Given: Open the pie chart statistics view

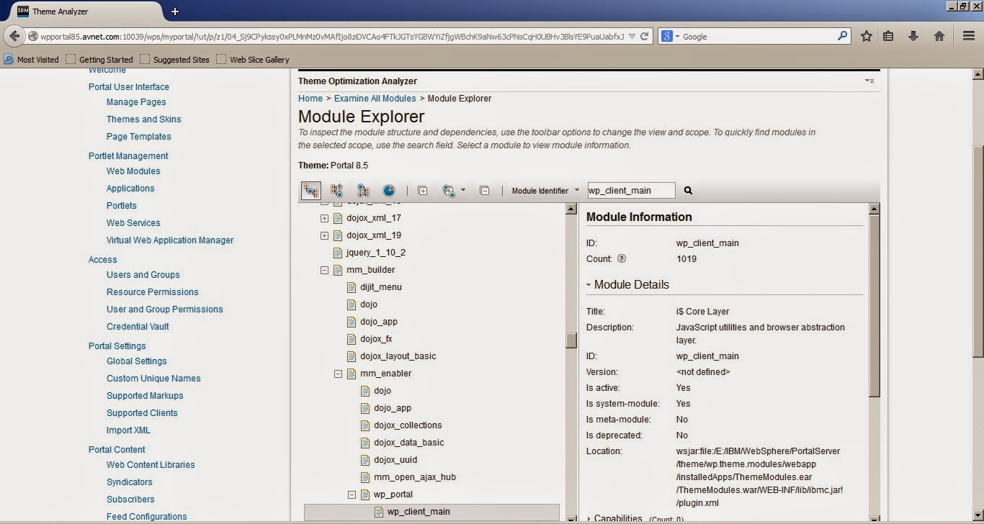Looking at the screenshot, I should click(x=389, y=191).
